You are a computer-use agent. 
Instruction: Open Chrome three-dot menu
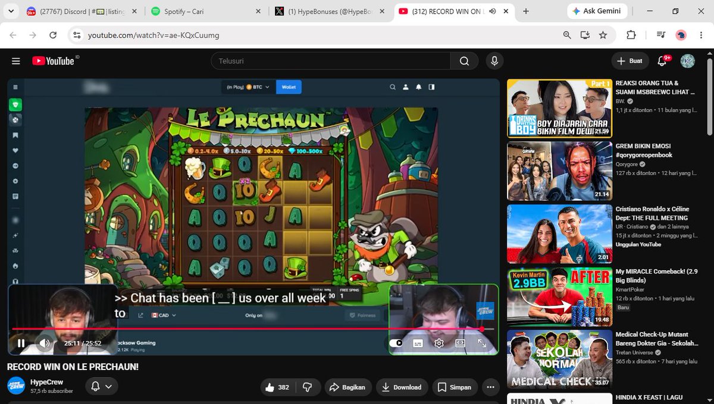pyautogui.click(x=702, y=35)
